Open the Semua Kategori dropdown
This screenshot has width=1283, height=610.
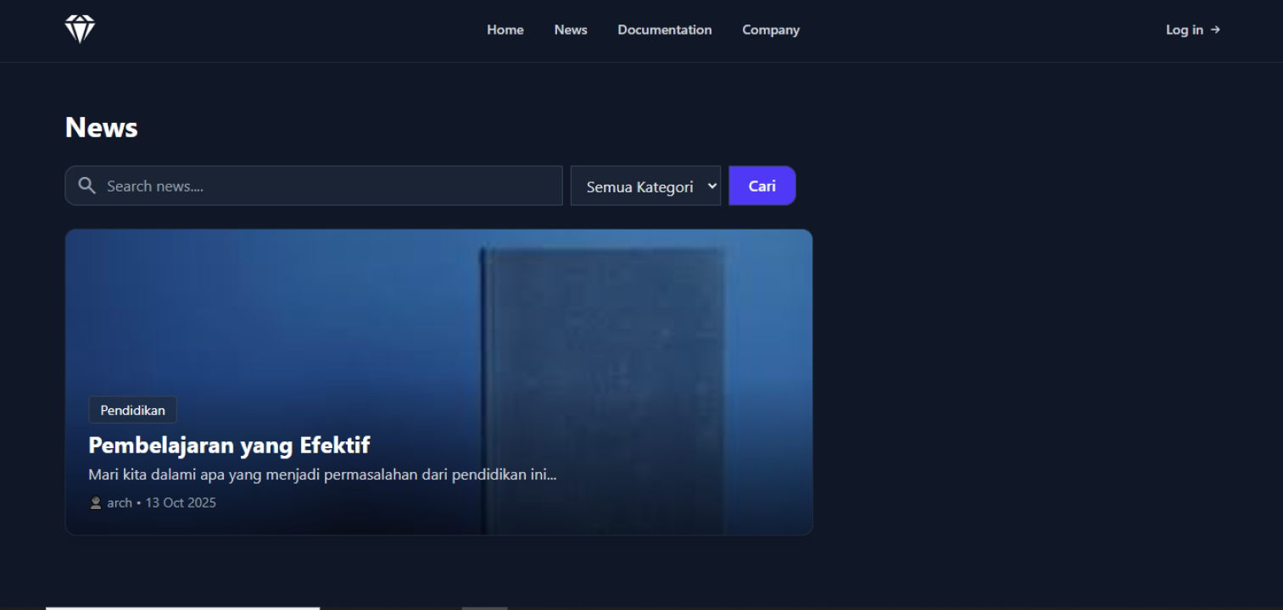[x=640, y=186]
